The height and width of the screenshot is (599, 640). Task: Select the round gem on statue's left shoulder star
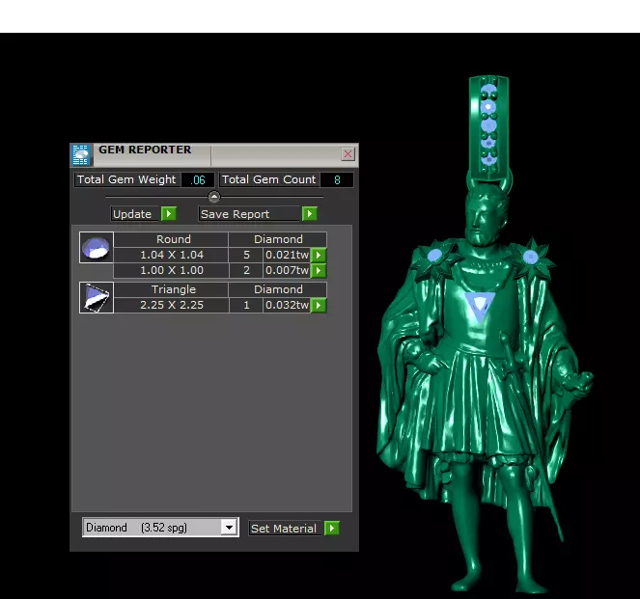pos(434,256)
